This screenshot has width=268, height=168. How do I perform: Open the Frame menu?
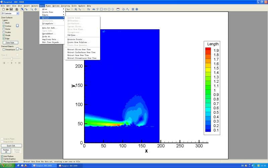tap(48, 6)
